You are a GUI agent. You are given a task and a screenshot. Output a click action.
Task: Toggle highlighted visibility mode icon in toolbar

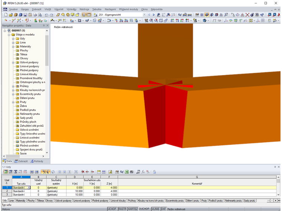tap(207, 15)
